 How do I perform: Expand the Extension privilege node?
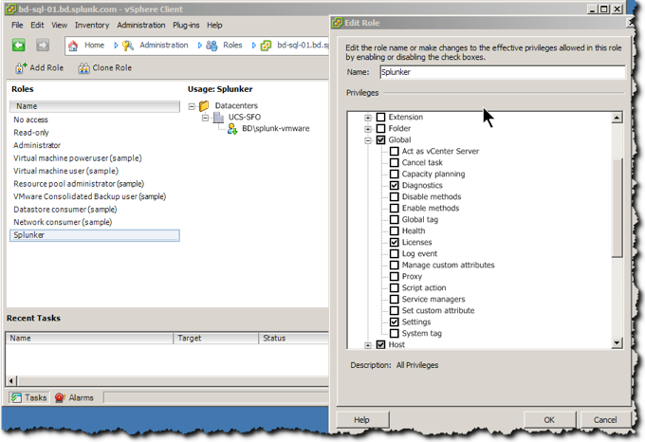pos(368,118)
